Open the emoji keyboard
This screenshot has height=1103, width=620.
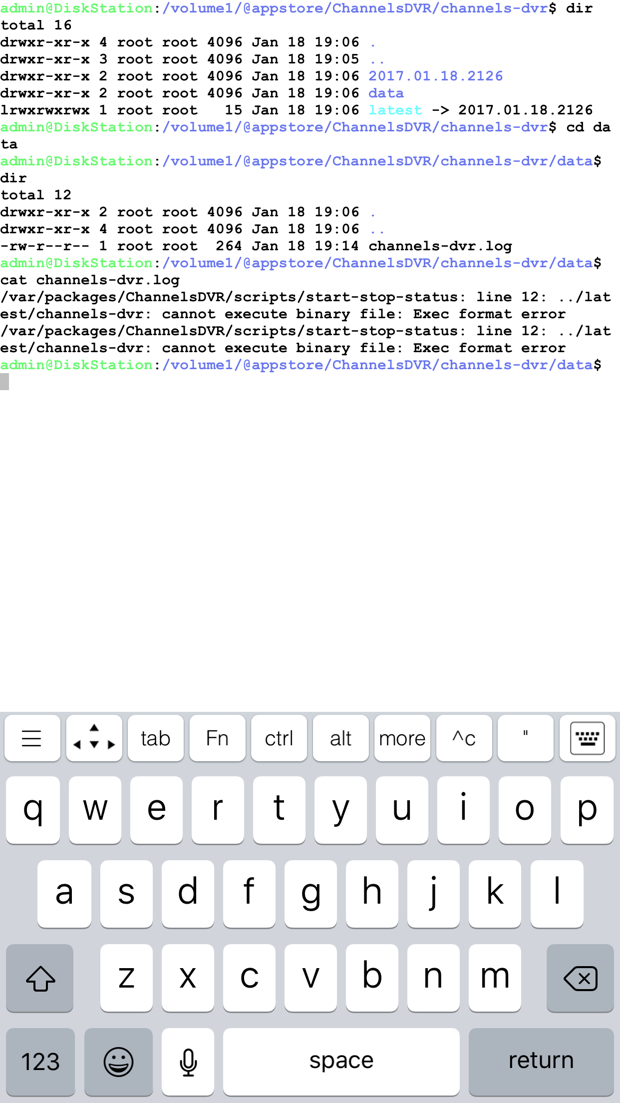118,1061
